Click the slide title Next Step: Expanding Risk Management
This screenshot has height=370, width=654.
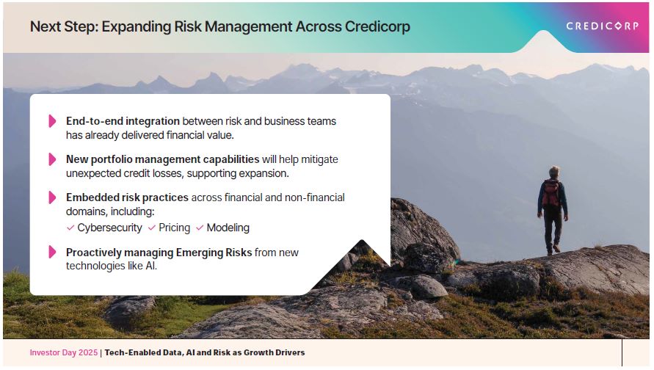[x=219, y=27]
